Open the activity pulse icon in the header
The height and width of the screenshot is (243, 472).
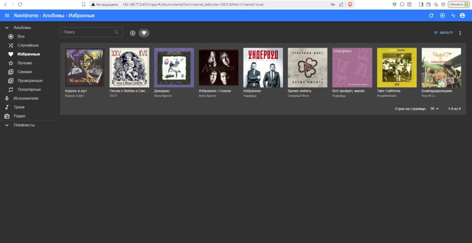coord(453,16)
